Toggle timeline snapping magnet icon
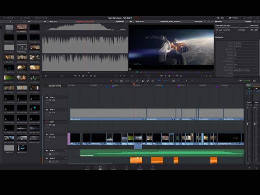Screen dimensions: 260x195 (143, 80)
